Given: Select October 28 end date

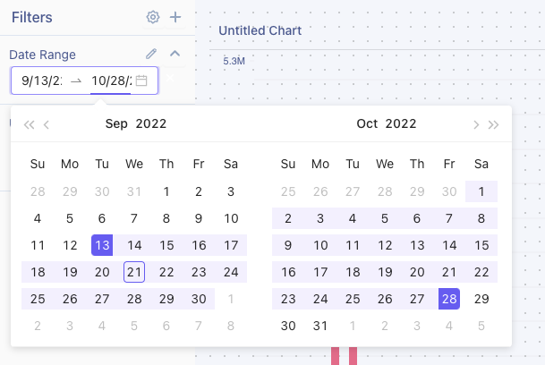Looking at the screenshot, I should [449, 299].
